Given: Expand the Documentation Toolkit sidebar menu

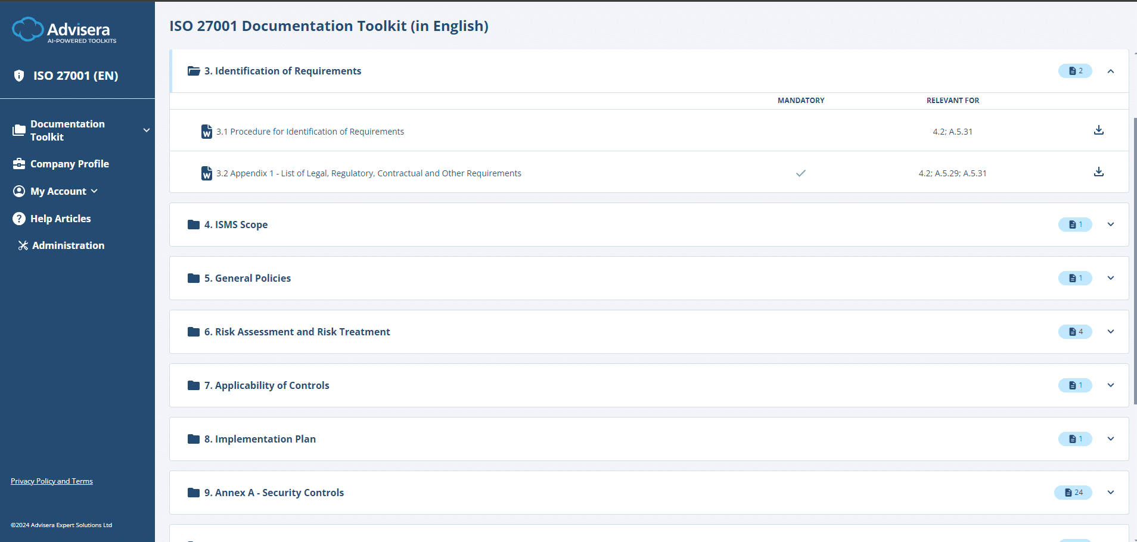Looking at the screenshot, I should pyautogui.click(x=146, y=130).
